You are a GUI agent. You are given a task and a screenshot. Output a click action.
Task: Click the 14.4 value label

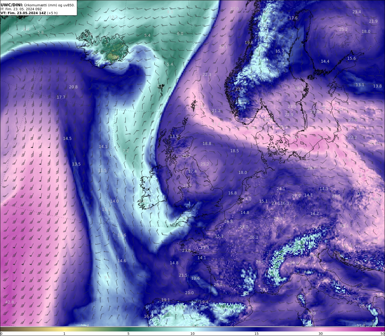coord(325,61)
